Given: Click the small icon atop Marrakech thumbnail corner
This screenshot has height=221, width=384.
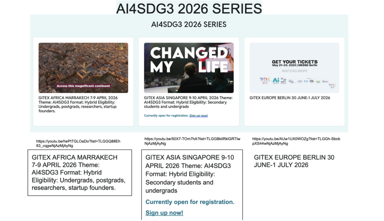Looking at the screenshot, I should pos(121,47).
